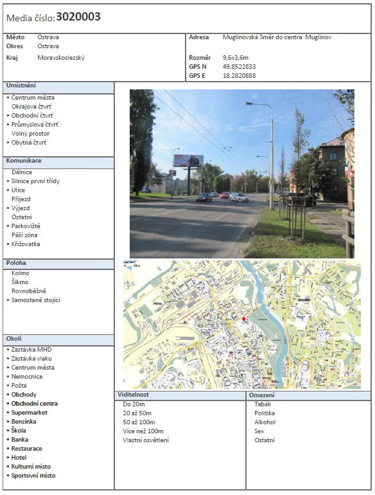Select 50 až 100m visibility option
Image resolution: width=375 pixels, height=495 pixels.
coord(139,422)
